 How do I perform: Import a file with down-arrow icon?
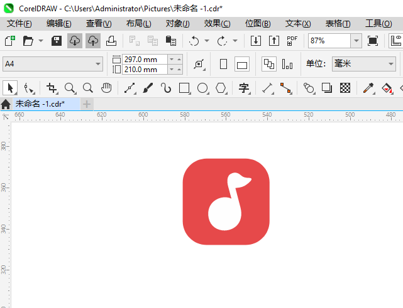(x=256, y=41)
